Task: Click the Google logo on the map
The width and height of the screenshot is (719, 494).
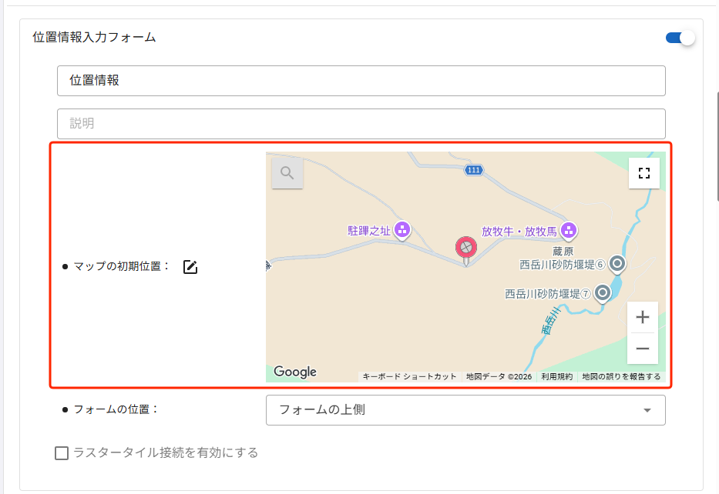Action: click(295, 372)
